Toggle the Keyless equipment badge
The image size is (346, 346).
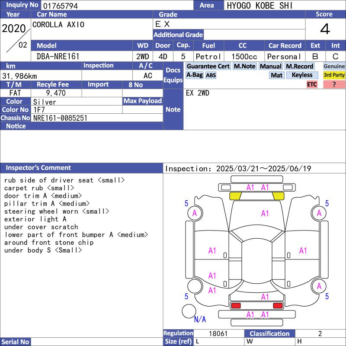pos(302,75)
